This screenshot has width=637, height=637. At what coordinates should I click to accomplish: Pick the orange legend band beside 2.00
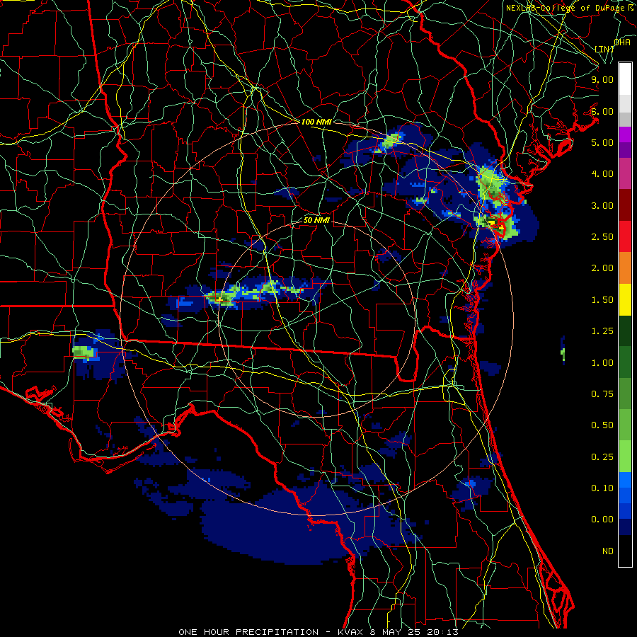[x=625, y=268]
